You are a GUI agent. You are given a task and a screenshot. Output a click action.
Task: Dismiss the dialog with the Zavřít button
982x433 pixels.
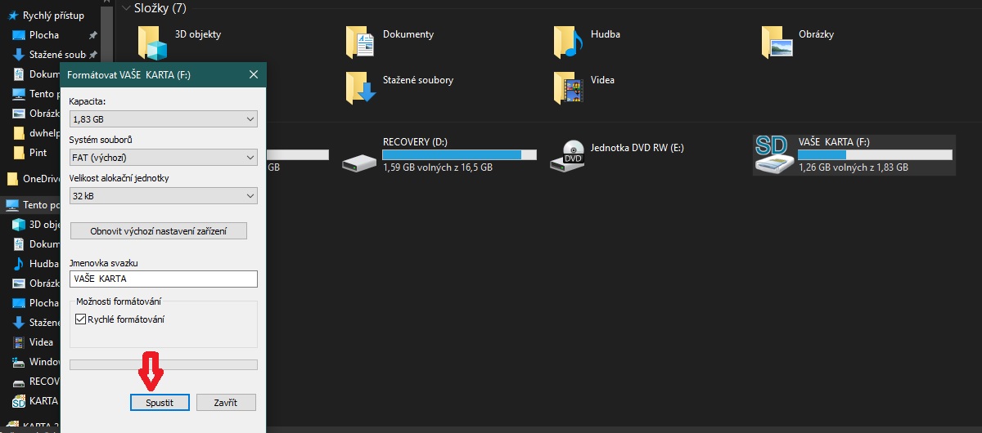click(226, 403)
